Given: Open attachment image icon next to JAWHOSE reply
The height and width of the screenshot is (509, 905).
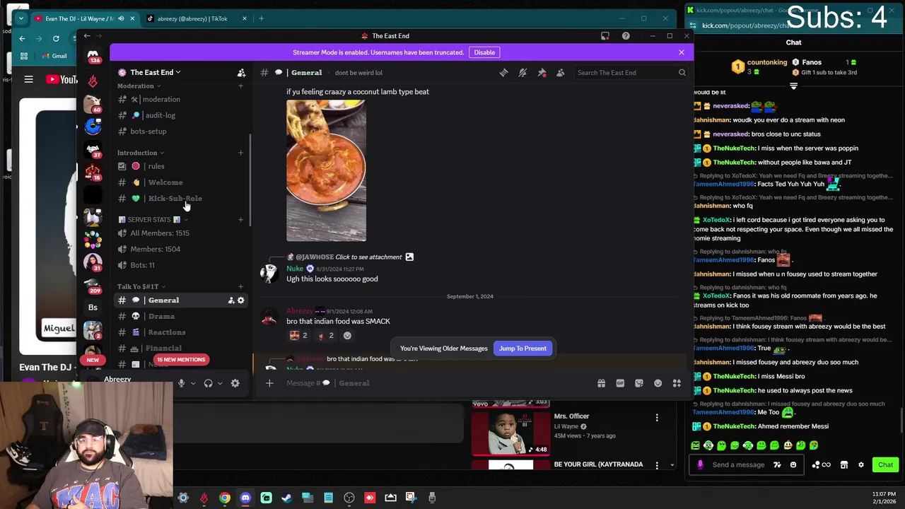Looking at the screenshot, I should point(409,257).
